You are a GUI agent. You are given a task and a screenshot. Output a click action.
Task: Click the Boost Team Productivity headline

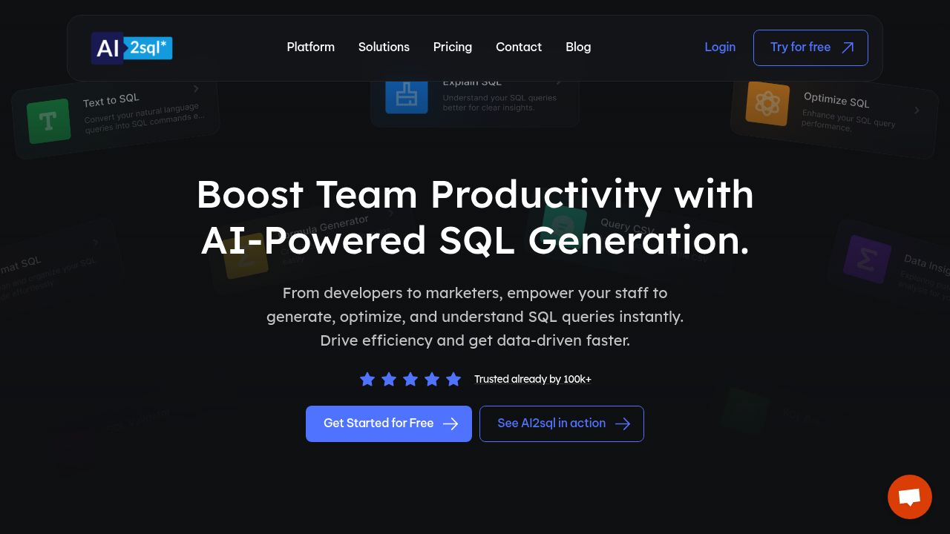(475, 217)
